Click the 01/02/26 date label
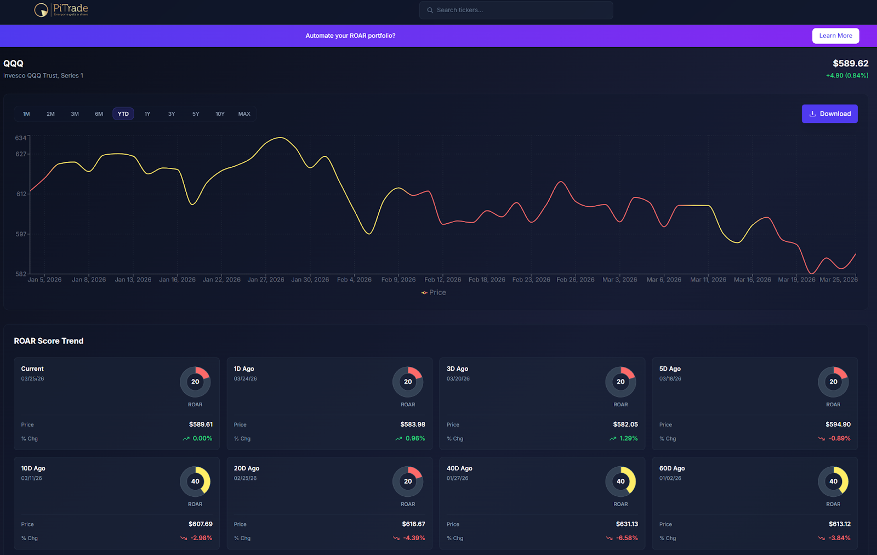 pyautogui.click(x=670, y=479)
